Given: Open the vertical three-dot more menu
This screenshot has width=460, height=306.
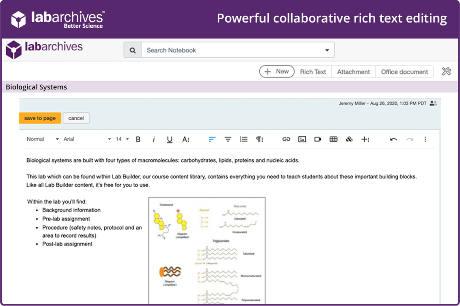Looking at the screenshot, I should (x=425, y=139).
